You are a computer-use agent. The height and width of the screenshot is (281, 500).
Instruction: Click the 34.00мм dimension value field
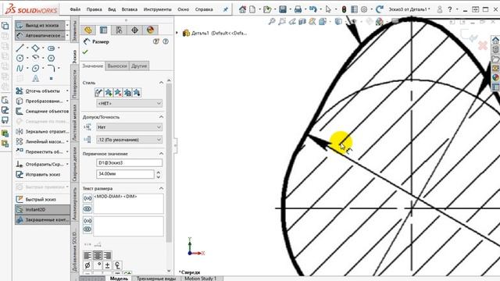125,174
